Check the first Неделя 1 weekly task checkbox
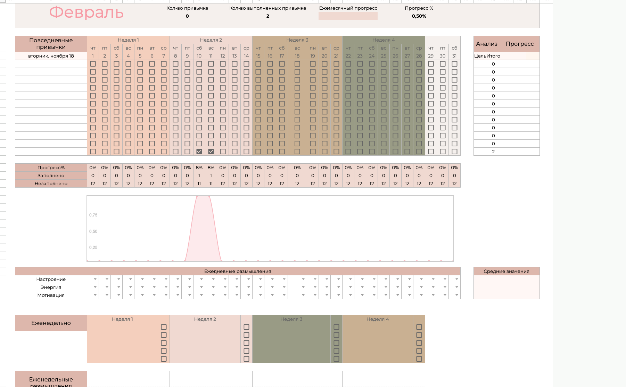626x387 pixels. [164, 327]
